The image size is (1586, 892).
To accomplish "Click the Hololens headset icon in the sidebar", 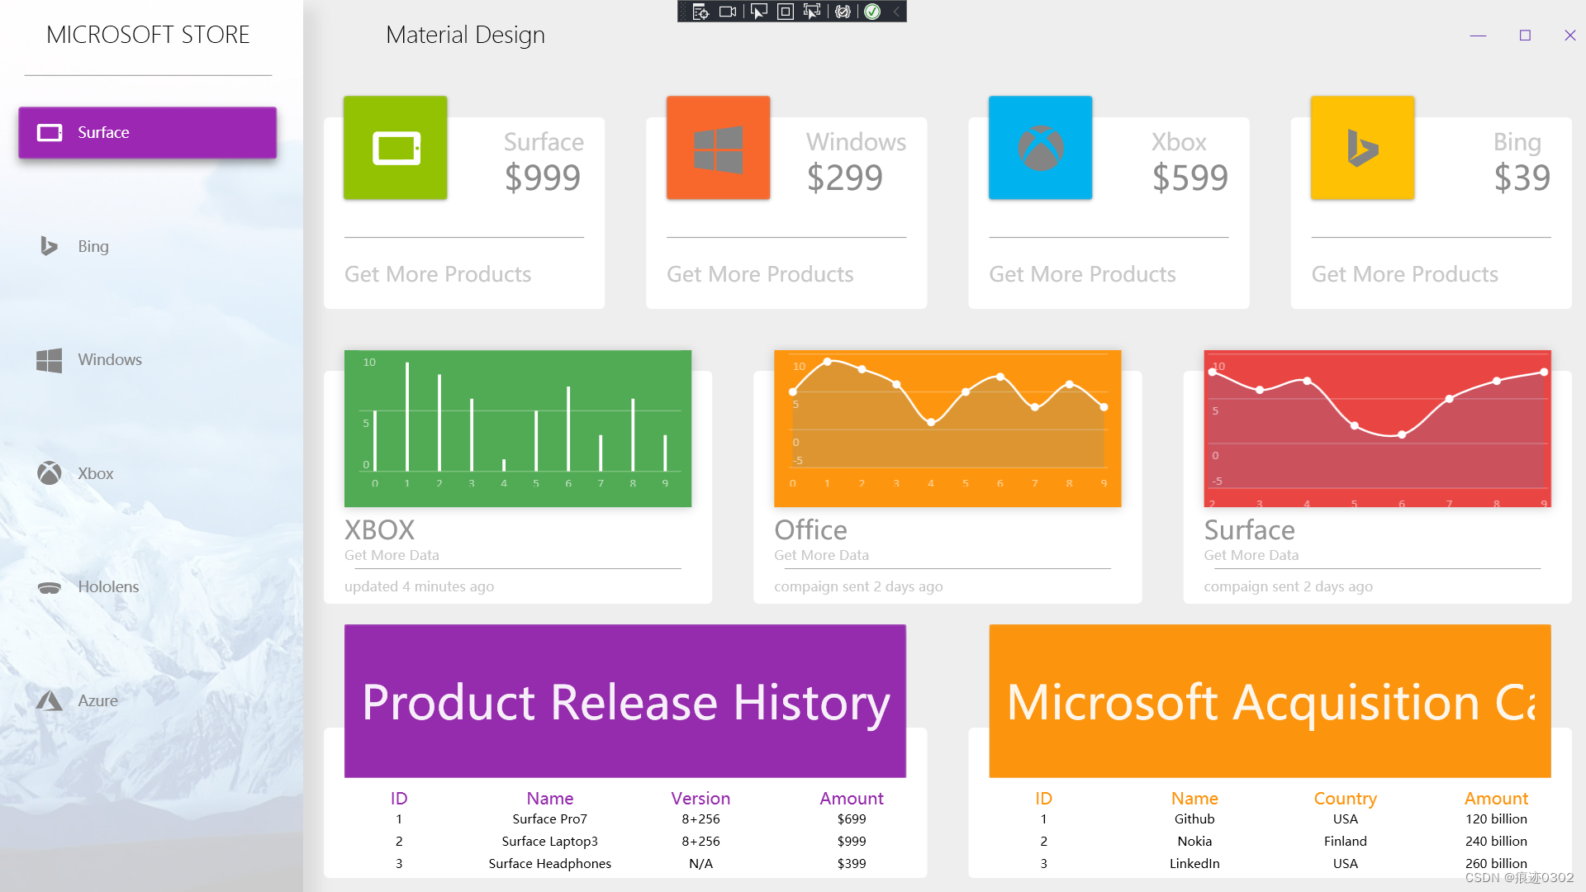I will coord(49,587).
